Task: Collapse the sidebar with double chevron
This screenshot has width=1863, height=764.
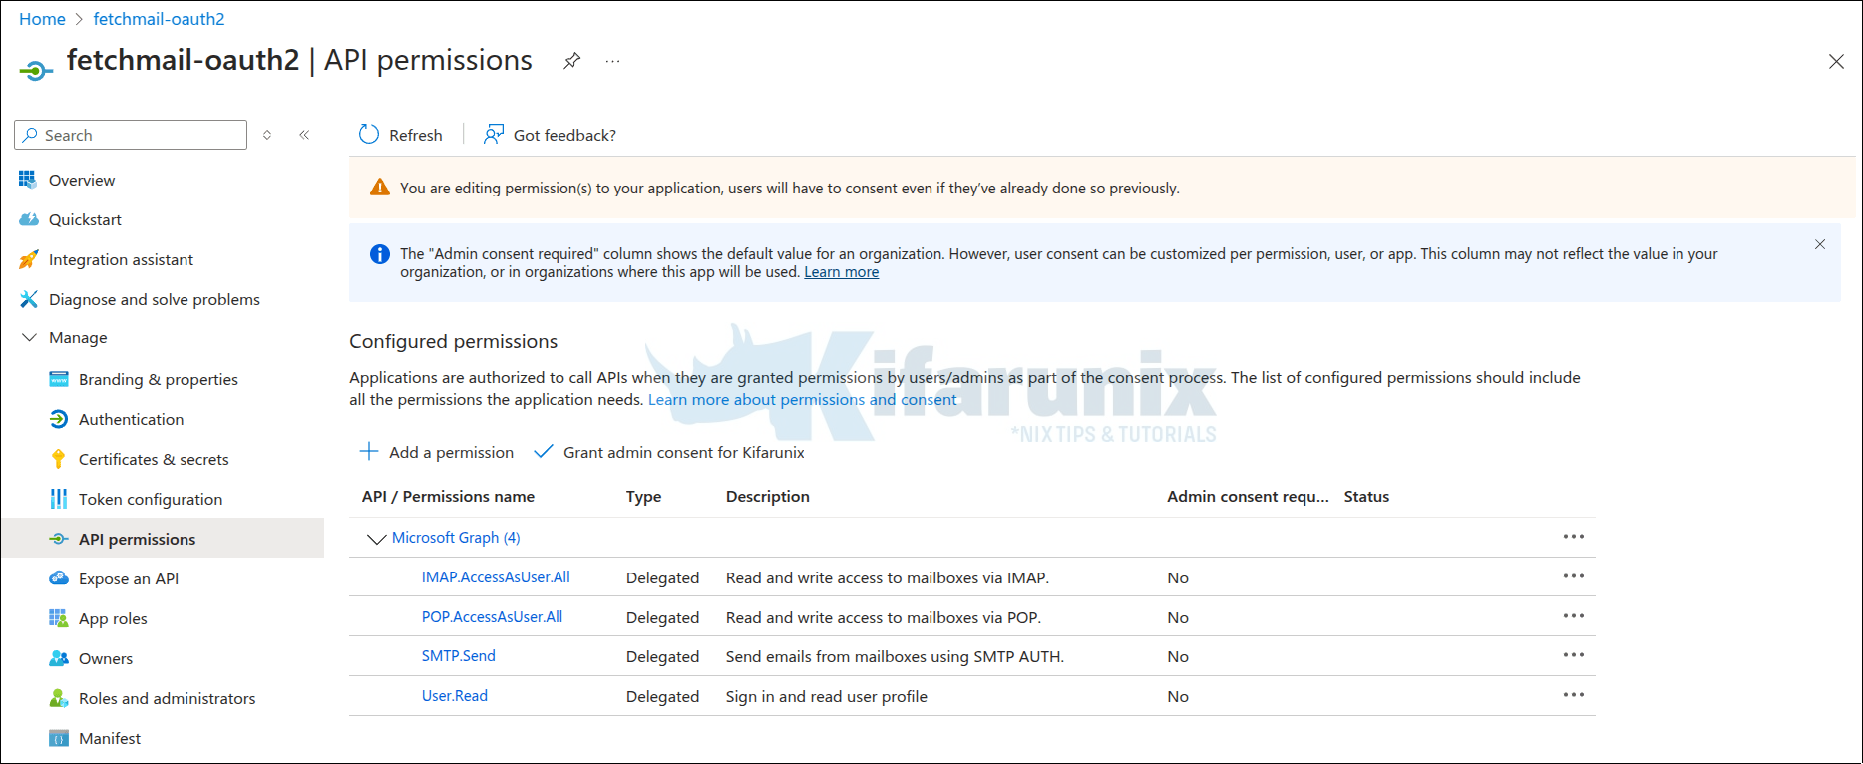Action: click(304, 135)
